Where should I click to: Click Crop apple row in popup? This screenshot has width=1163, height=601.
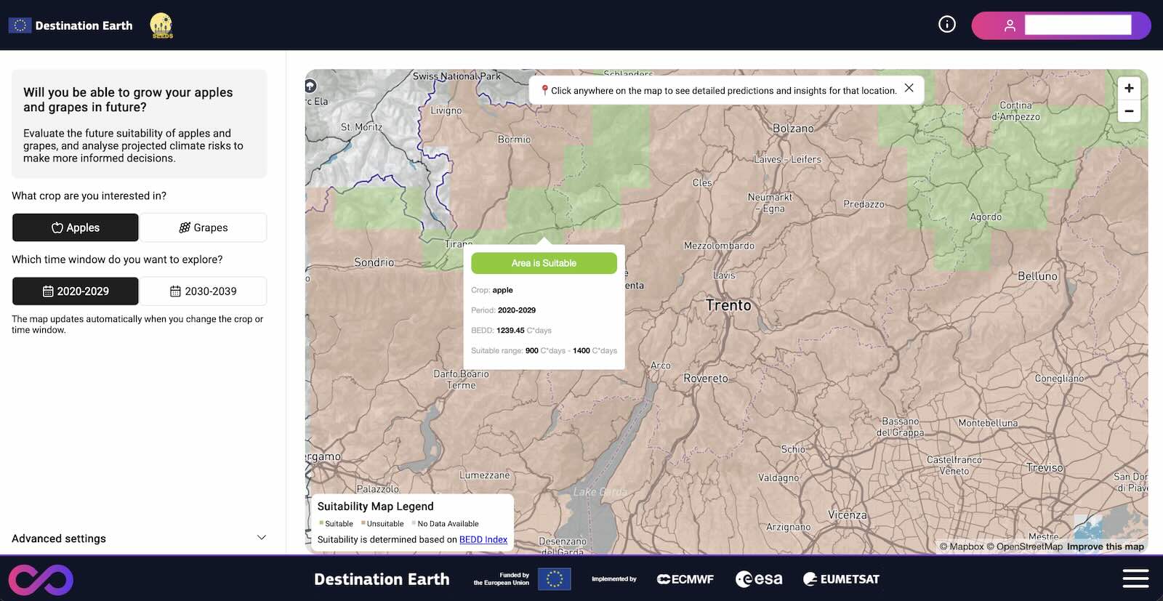pos(491,290)
